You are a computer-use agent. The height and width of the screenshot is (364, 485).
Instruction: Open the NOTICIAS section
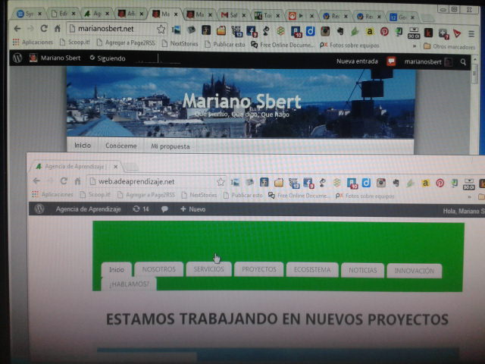[362, 270]
